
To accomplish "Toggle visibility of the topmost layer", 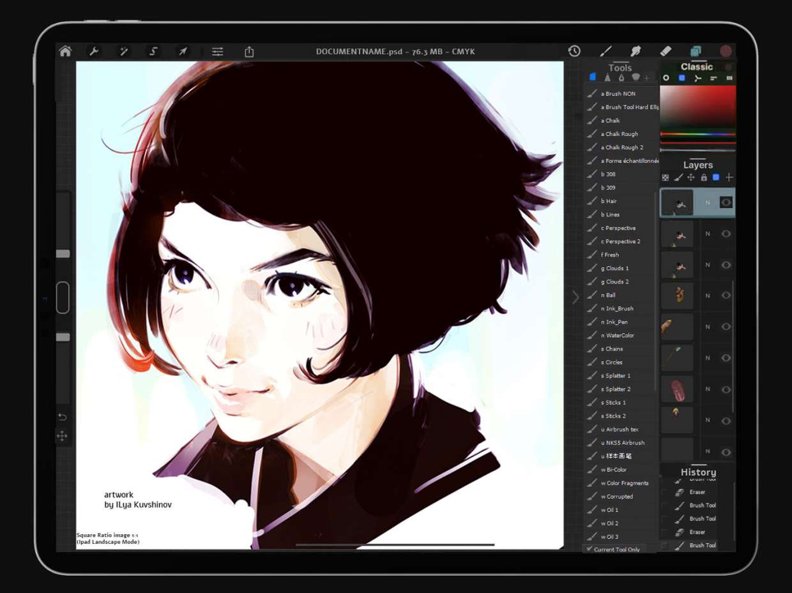I will click(x=726, y=202).
